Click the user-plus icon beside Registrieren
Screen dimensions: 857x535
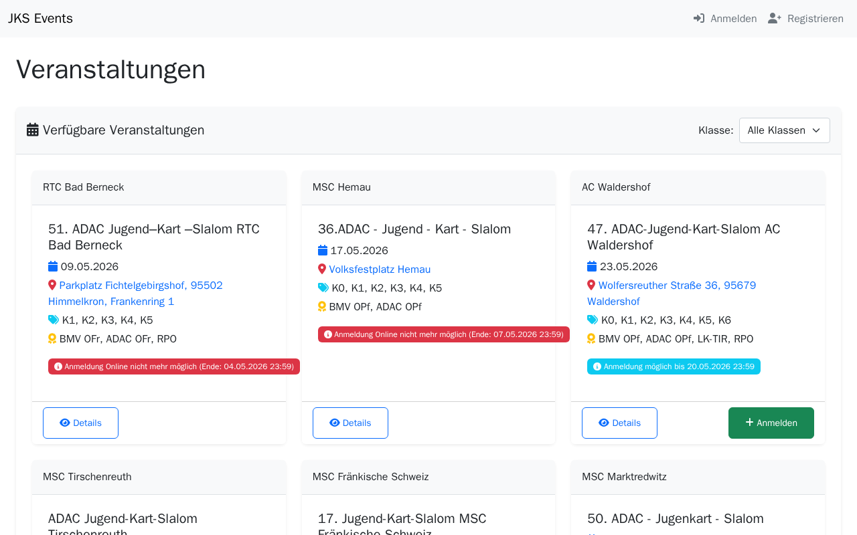tap(775, 18)
